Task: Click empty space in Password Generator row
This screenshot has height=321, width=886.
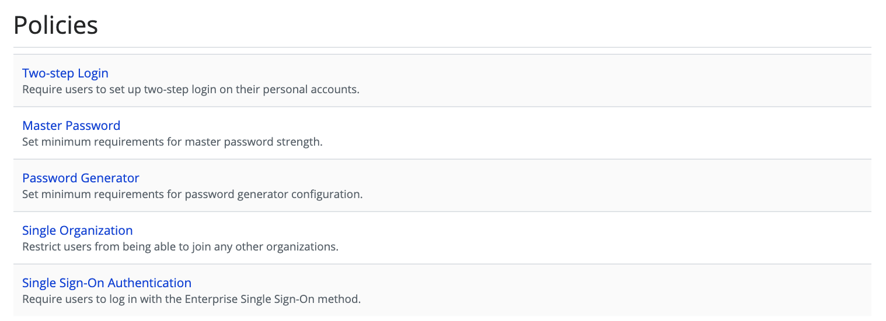Action: click(584, 186)
